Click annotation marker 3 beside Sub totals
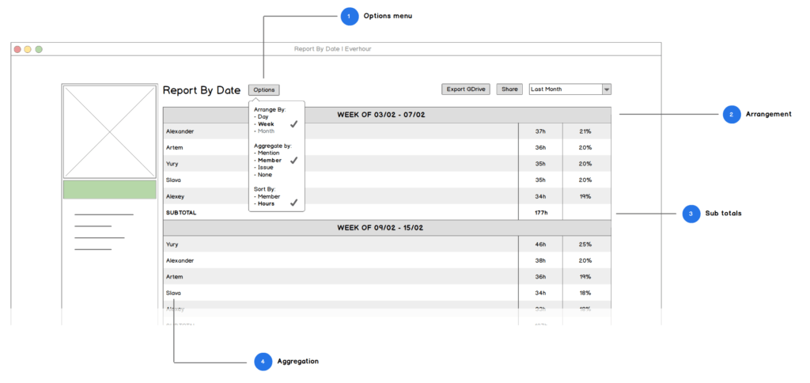This screenshot has height=383, width=810. click(x=691, y=214)
